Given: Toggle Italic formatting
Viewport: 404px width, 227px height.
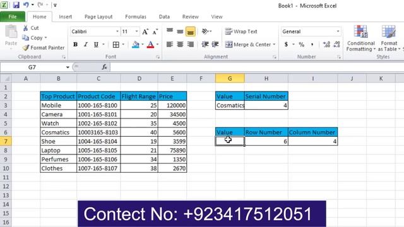Looking at the screenshot, I should point(86,45).
